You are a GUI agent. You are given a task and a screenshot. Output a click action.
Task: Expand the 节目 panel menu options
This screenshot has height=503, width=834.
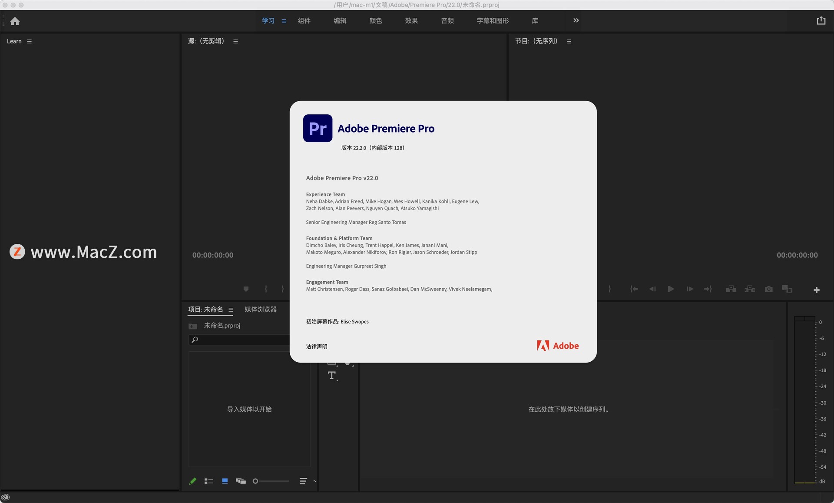coord(570,40)
